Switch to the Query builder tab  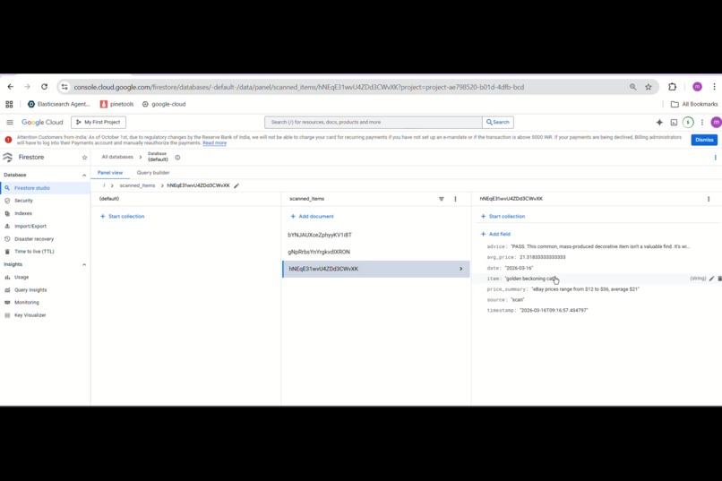153,173
